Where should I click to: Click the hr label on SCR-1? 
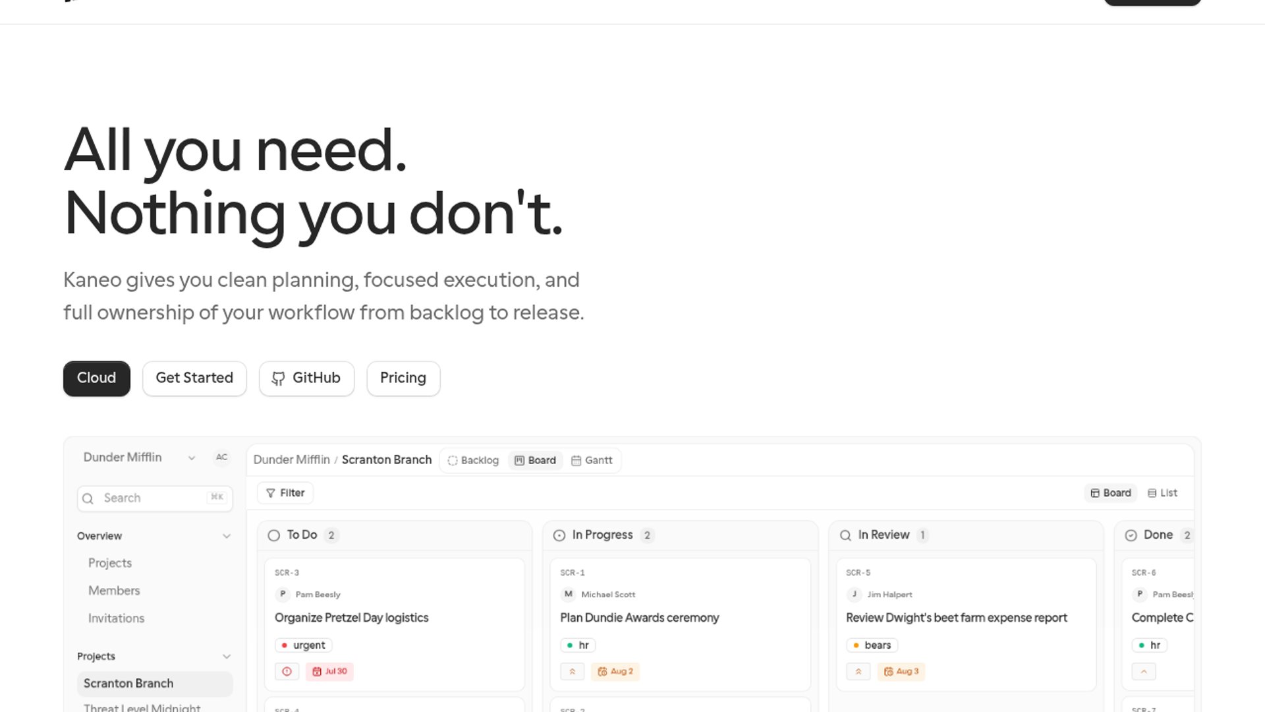[x=578, y=645]
